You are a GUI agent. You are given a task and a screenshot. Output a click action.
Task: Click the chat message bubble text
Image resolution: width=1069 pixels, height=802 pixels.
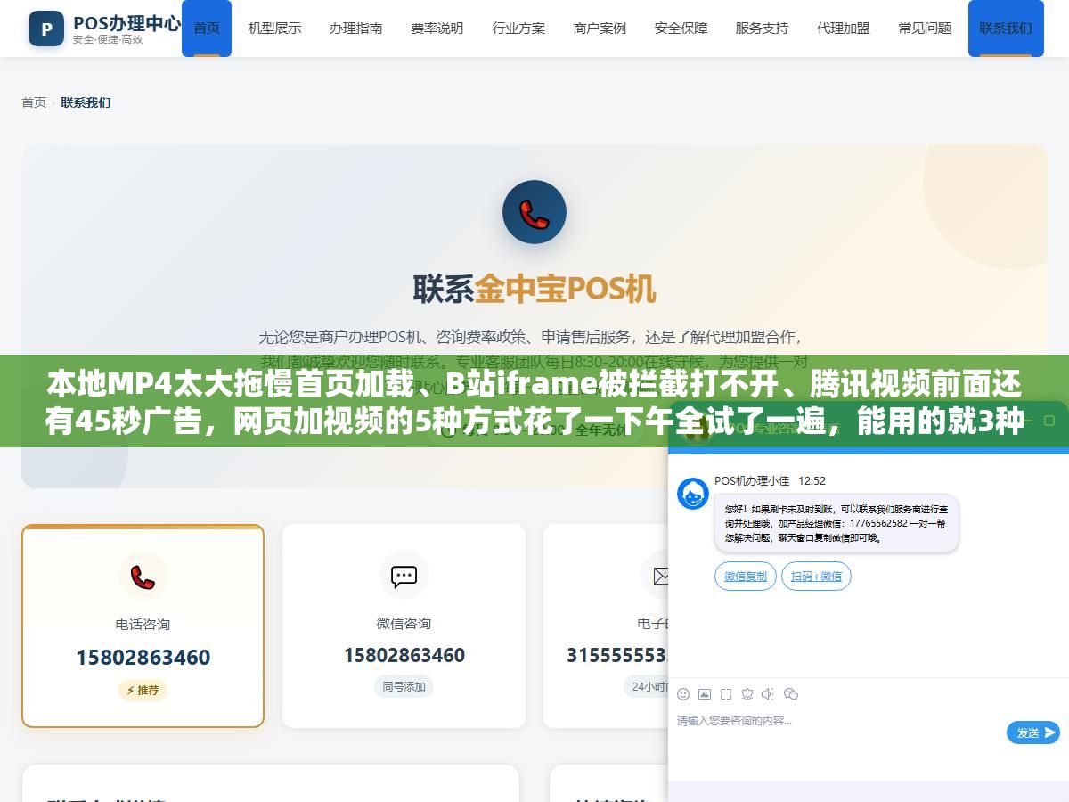(836, 523)
